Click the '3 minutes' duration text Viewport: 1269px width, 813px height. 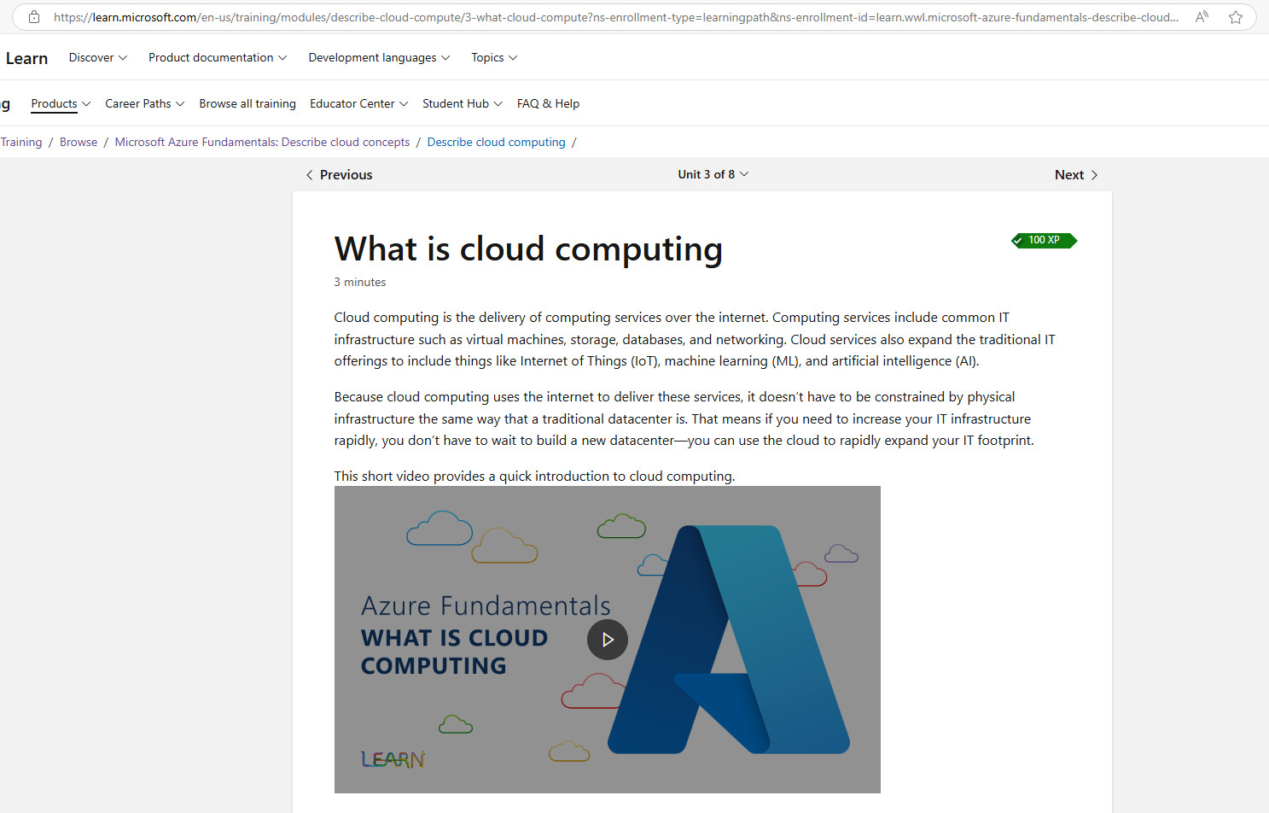(360, 282)
